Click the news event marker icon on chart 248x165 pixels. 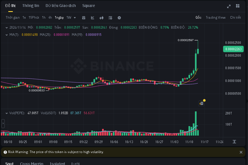[201, 103]
